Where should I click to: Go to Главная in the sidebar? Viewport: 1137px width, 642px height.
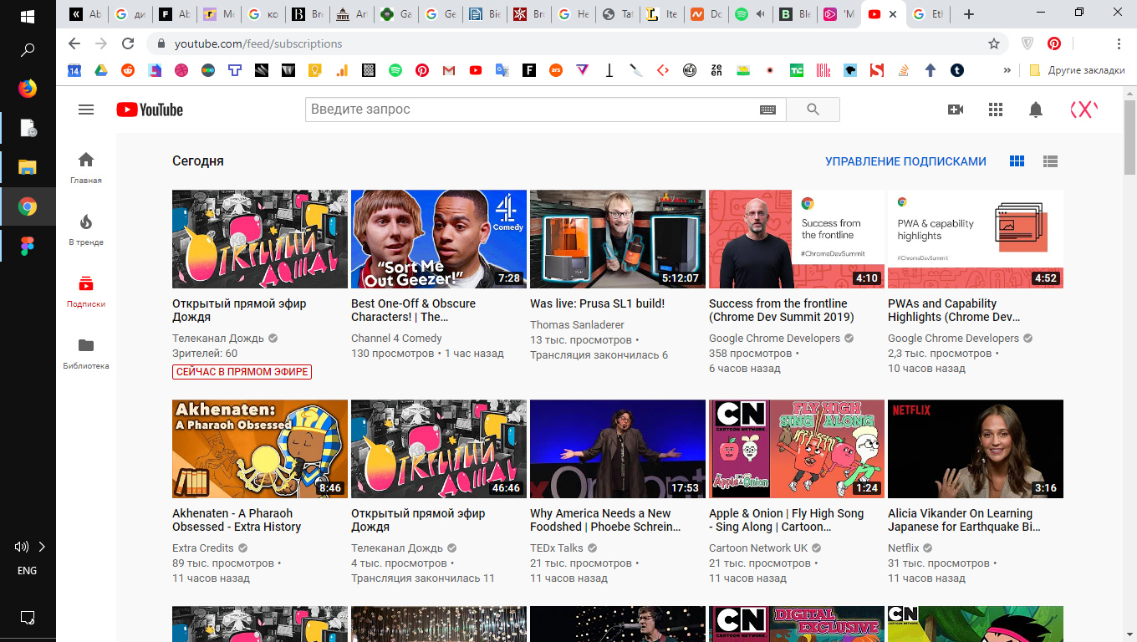[x=86, y=167]
